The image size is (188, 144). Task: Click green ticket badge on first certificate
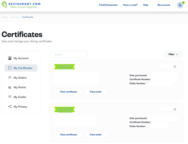click(x=64, y=67)
